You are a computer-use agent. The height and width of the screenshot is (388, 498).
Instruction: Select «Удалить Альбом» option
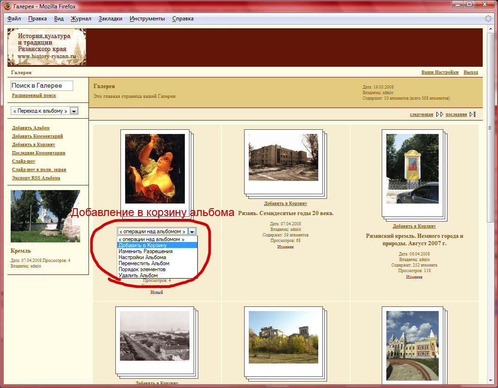point(158,275)
